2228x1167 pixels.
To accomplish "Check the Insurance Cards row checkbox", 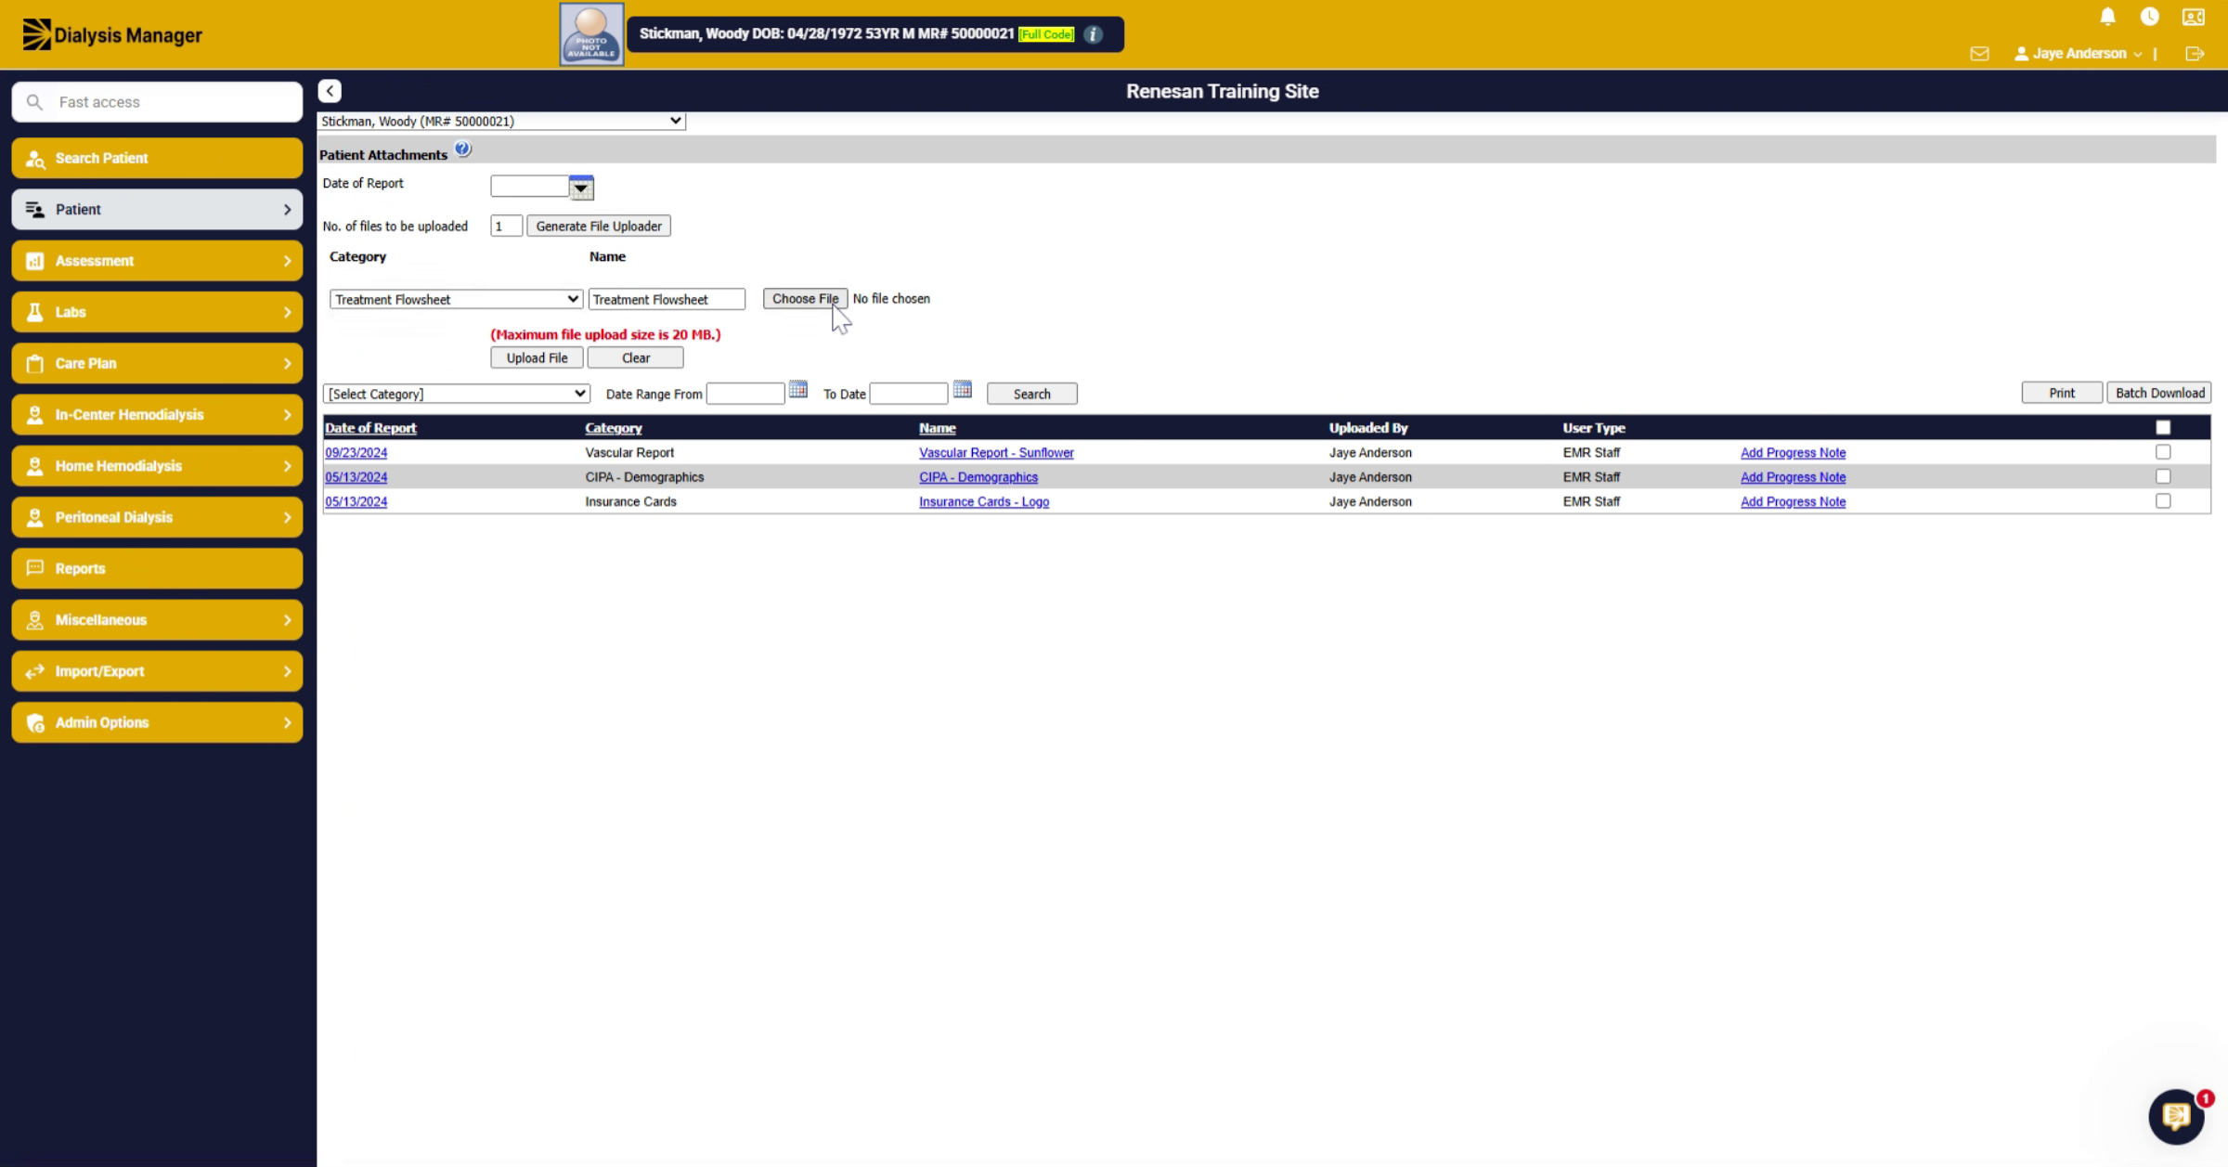I will click(2163, 501).
